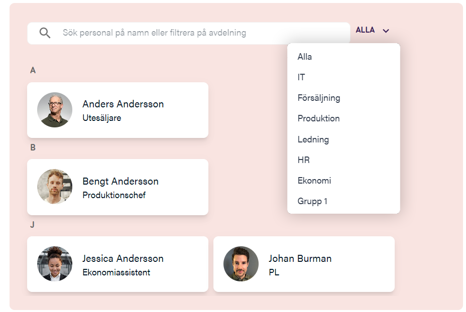Select Produktion from the dropdown
This screenshot has width=466, height=312.
(318, 118)
